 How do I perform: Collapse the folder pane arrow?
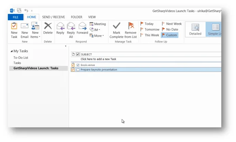point(66,46)
